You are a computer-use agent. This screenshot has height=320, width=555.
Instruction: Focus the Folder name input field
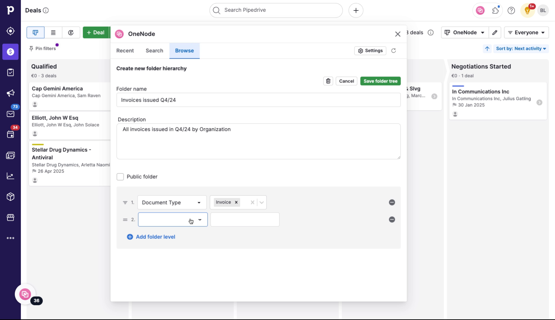[x=259, y=100]
